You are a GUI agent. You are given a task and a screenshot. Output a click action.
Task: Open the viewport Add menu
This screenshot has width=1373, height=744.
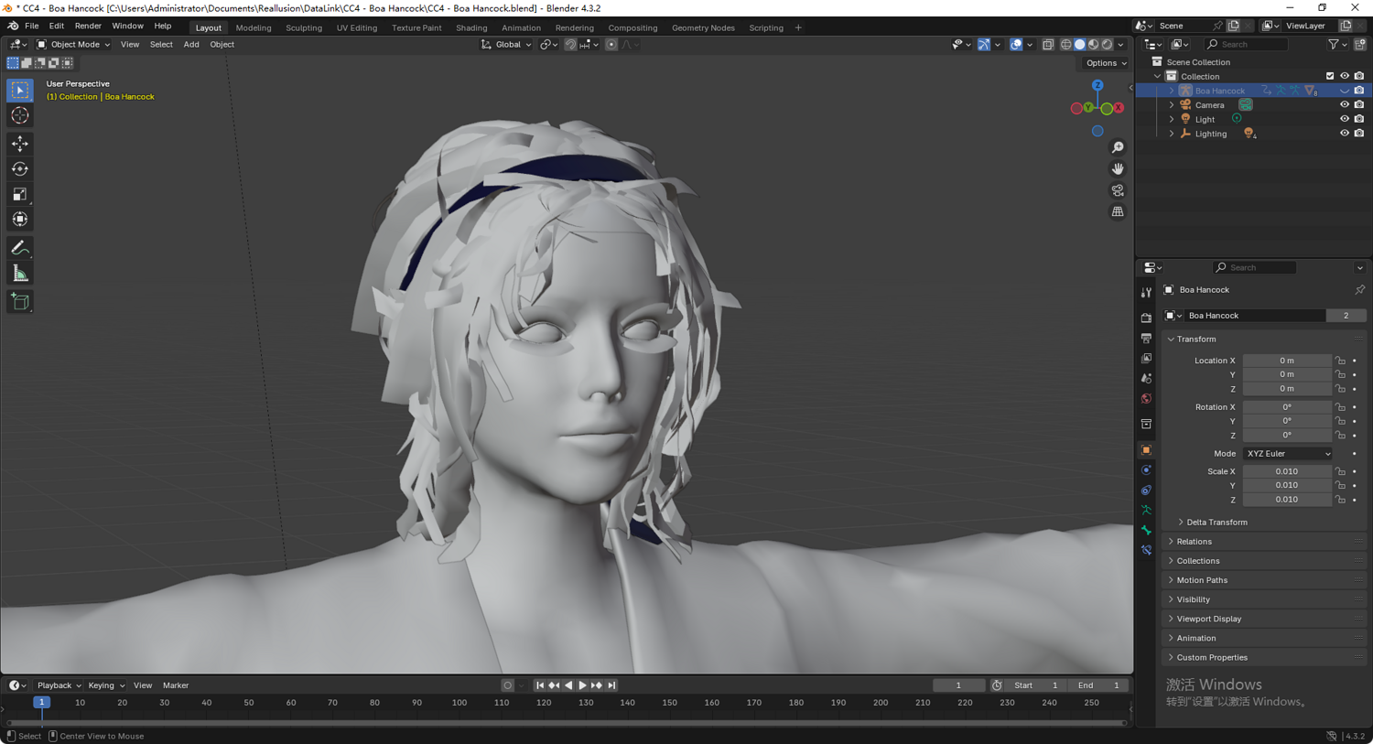191,44
